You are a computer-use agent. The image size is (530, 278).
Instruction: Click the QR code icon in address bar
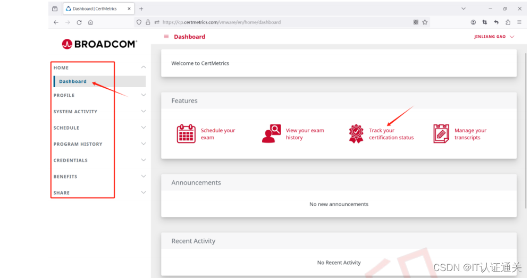(416, 22)
